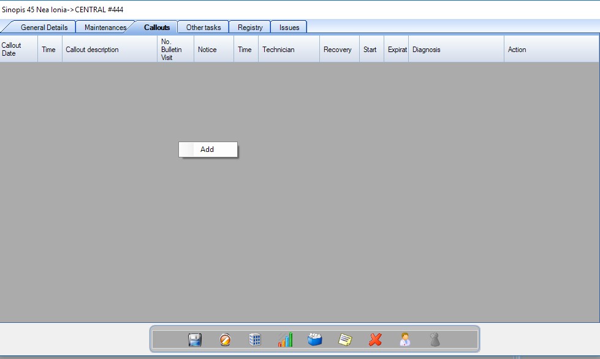Click the blue card file box icon
This screenshot has width=600, height=359.
(x=315, y=339)
